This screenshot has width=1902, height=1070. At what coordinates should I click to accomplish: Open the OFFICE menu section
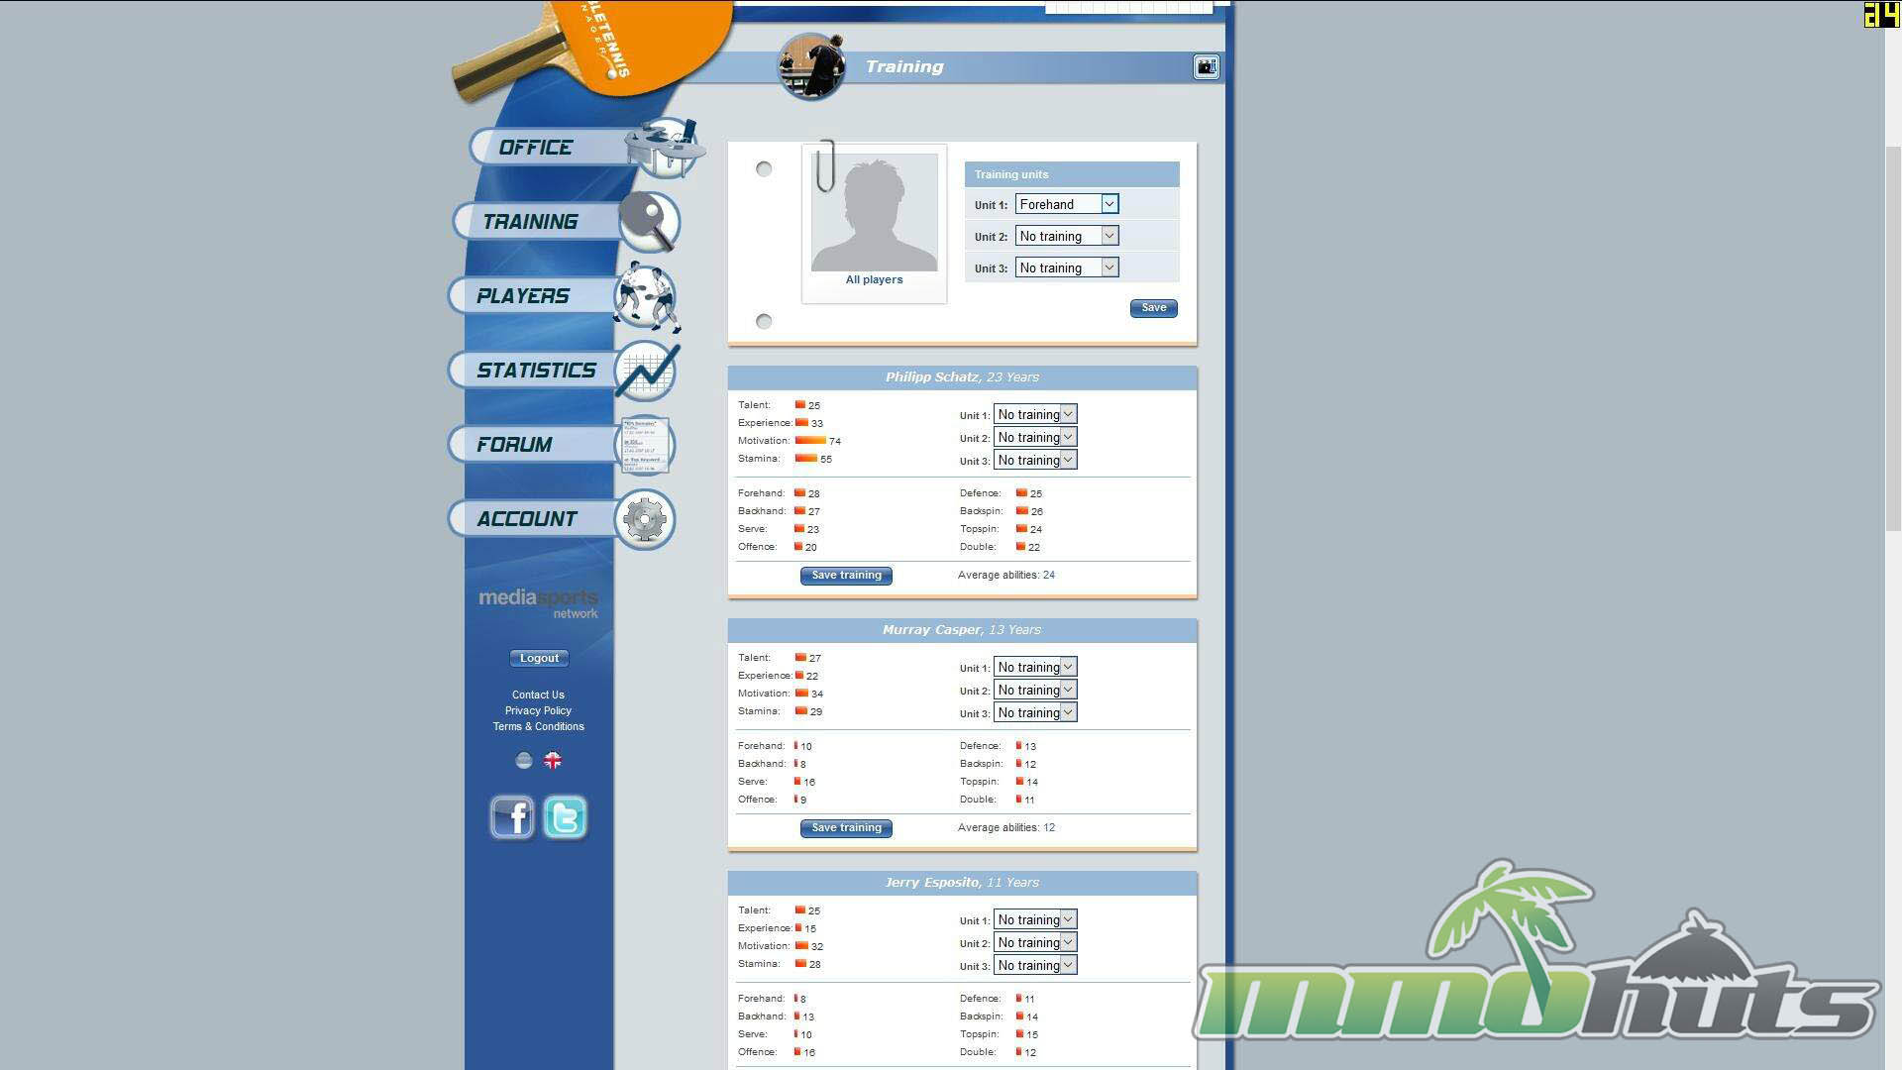coord(536,148)
